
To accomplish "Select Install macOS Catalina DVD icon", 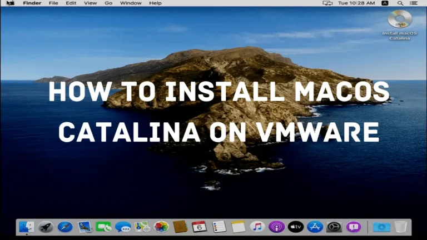I will (x=400, y=25).
